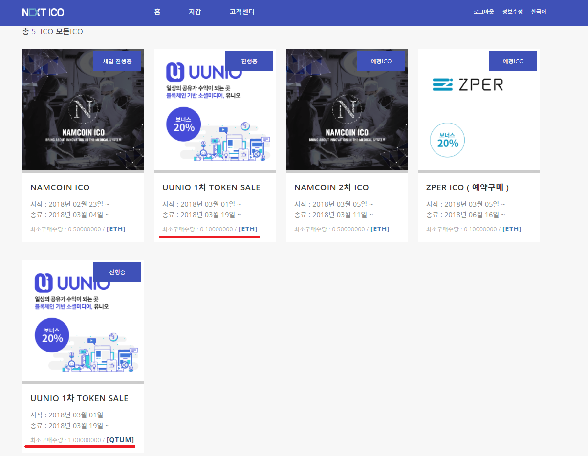The width and height of the screenshot is (588, 456).
Task: Click the 종료 : 2018년 06월 16일 date
Action: coord(466,214)
